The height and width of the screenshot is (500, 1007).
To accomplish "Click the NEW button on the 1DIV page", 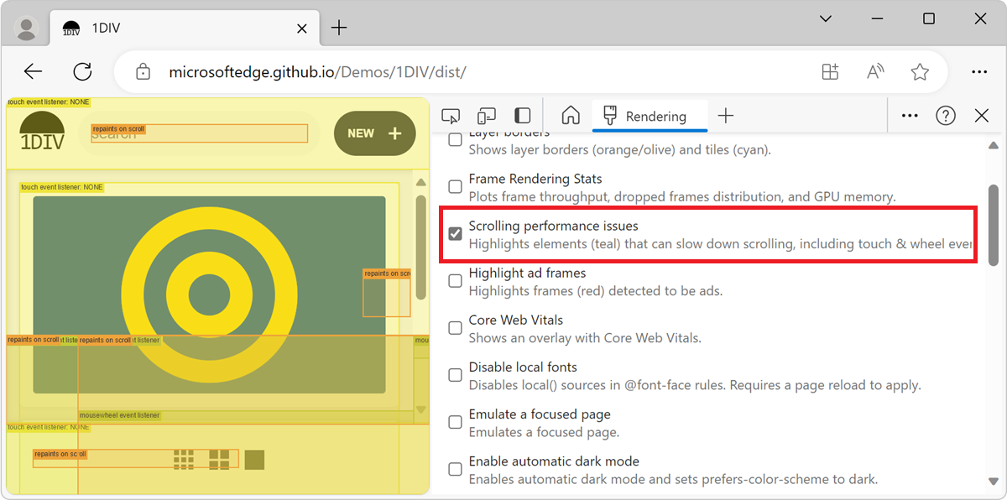I will click(374, 133).
